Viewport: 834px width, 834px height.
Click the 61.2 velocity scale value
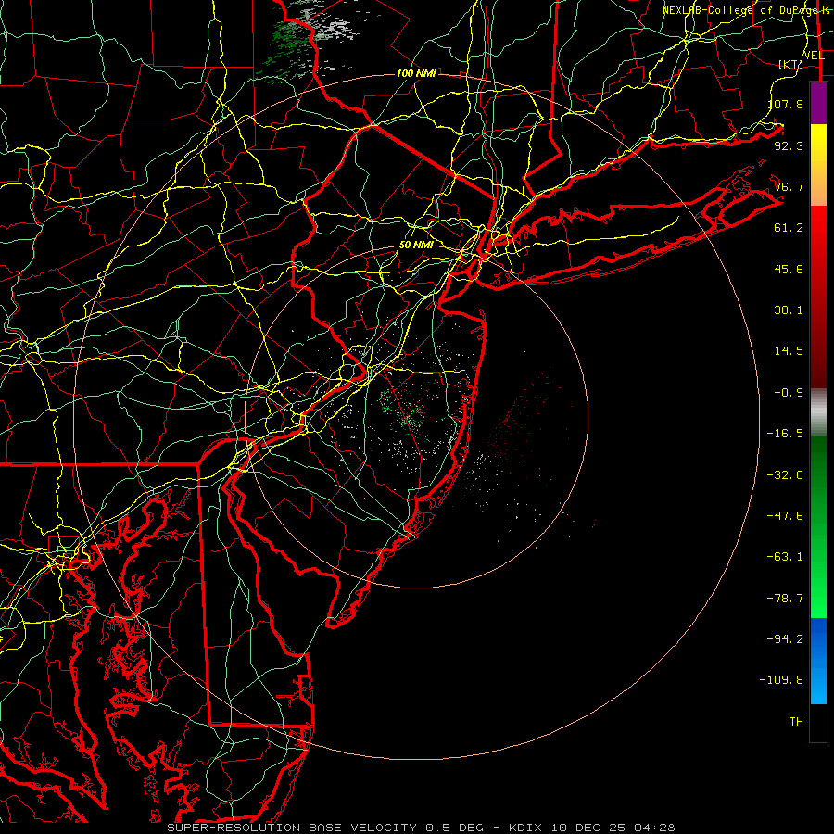[789, 228]
